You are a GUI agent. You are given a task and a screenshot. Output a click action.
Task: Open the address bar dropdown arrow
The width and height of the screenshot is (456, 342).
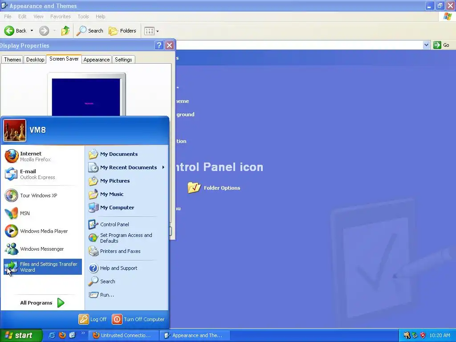coord(426,45)
